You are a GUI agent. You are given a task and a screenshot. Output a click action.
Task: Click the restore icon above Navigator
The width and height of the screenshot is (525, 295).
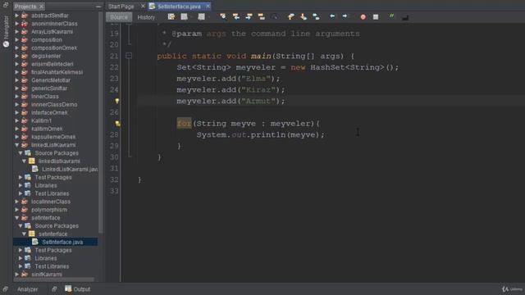point(6,5)
